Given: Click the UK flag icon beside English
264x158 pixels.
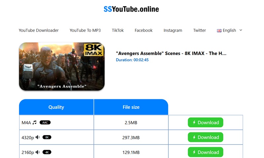Looking at the screenshot, I should point(219,30).
